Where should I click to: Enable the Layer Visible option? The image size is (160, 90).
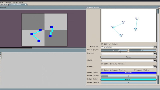coord(134,70)
